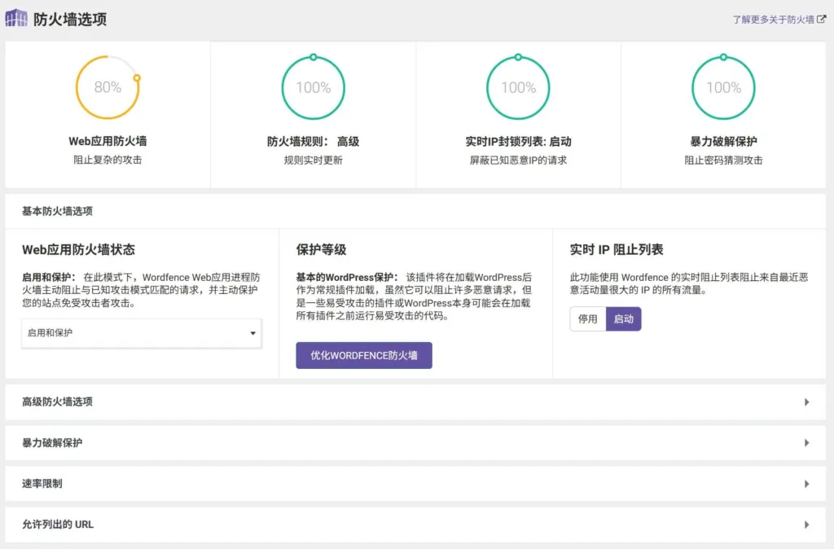
Task: Select 停用 to disable the IP blocklist
Action: tap(587, 318)
